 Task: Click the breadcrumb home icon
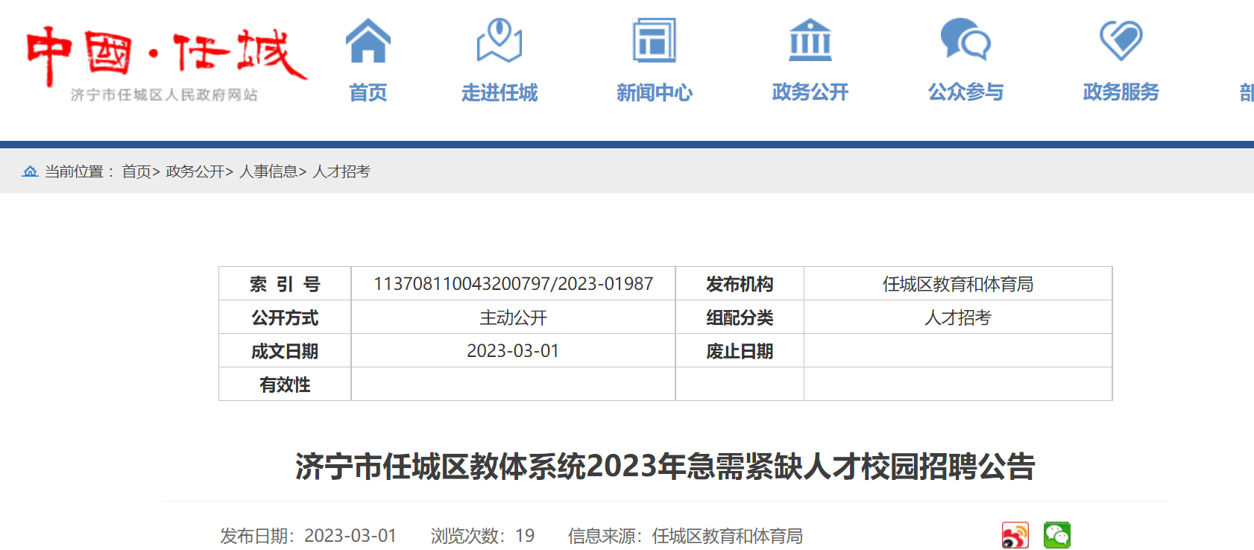click(30, 171)
